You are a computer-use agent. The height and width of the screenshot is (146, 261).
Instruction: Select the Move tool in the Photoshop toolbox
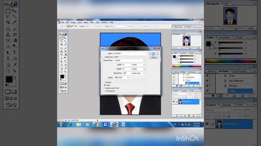[x=65, y=38]
